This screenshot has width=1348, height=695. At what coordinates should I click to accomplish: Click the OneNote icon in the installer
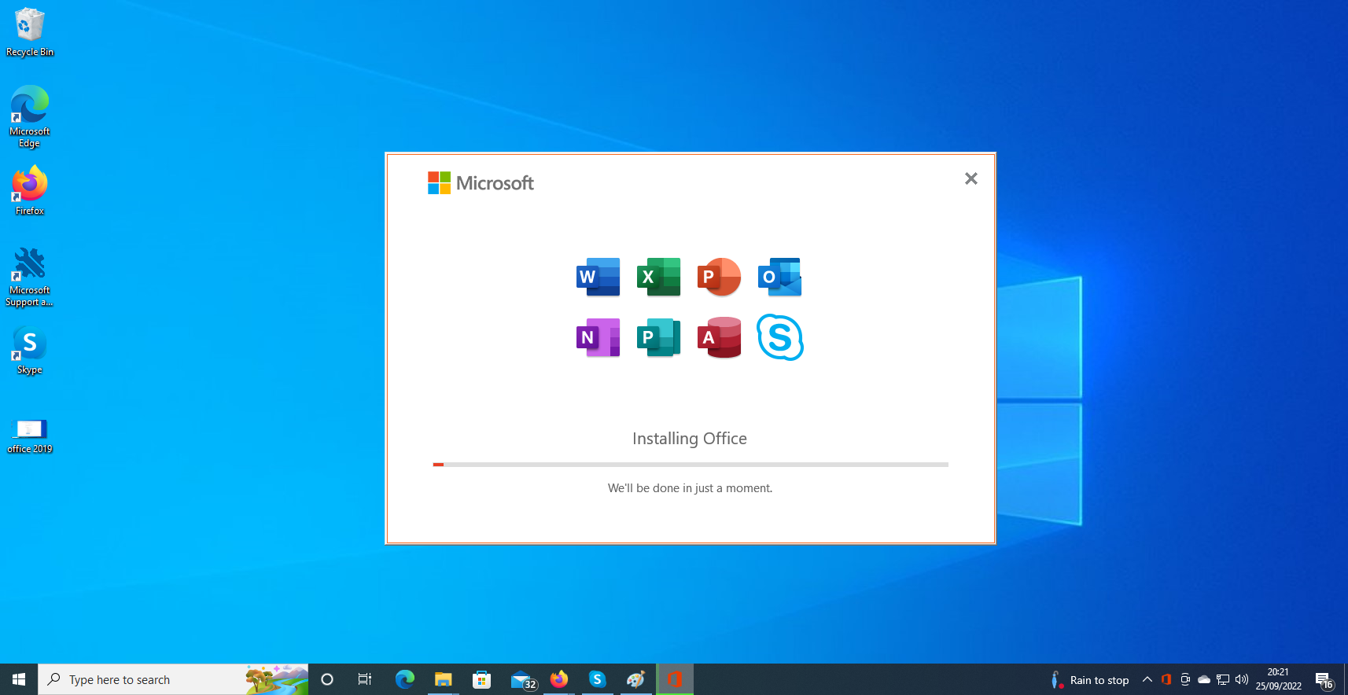(x=598, y=337)
